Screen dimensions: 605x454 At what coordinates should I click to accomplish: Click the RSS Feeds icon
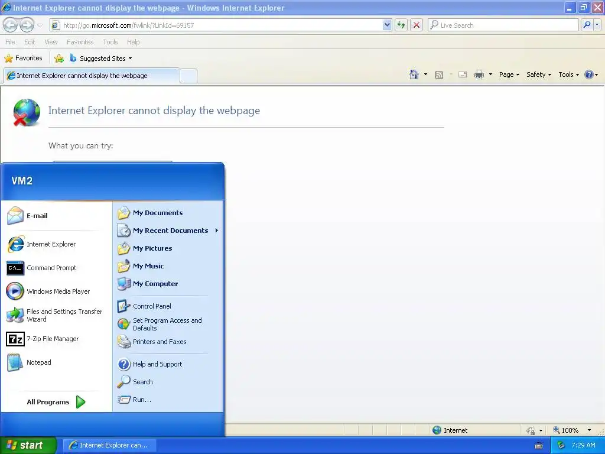[x=439, y=75]
